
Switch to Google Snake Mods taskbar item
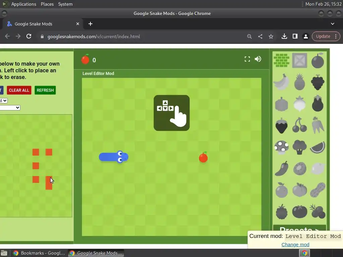pyautogui.click(x=96, y=253)
